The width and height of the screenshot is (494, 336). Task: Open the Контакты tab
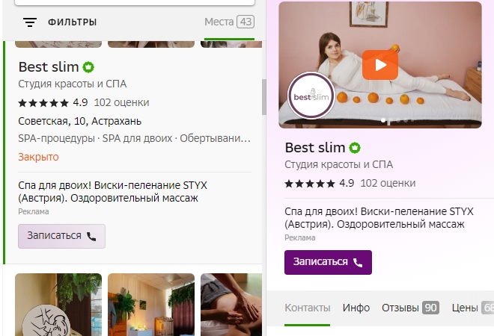point(308,308)
